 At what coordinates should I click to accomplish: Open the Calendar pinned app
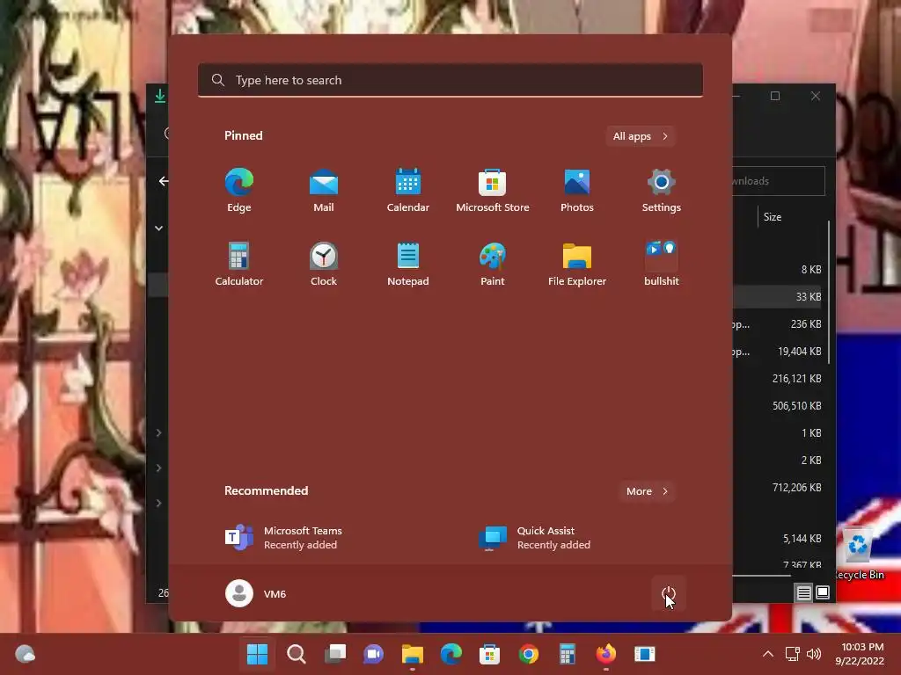[408, 190]
